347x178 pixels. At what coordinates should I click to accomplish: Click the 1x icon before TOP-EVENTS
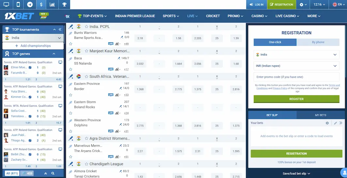(67, 16)
